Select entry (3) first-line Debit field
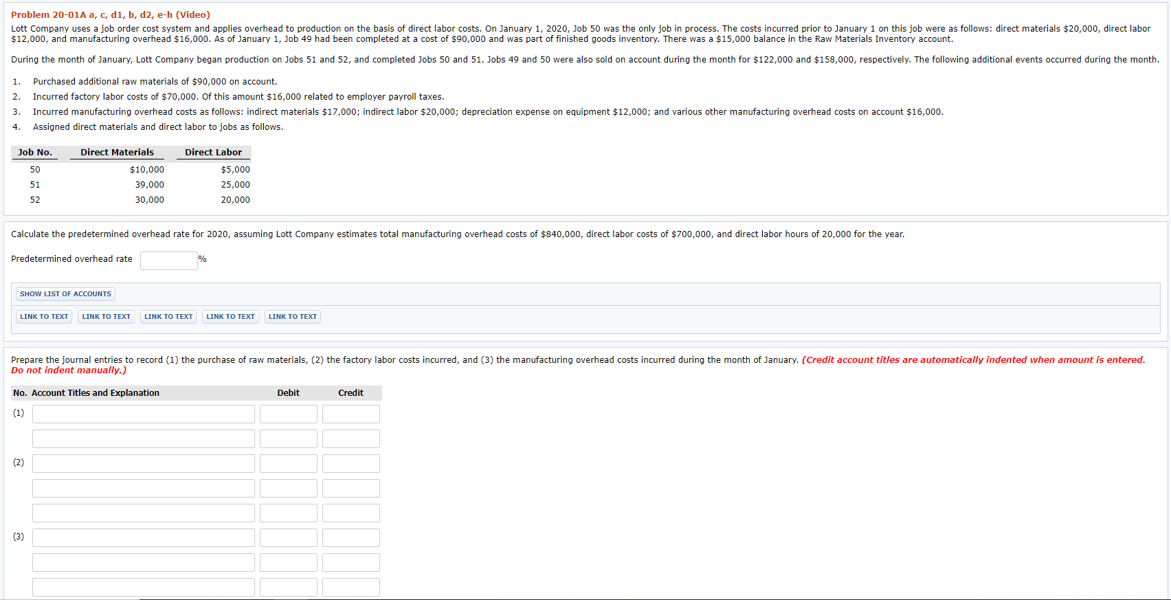The height and width of the screenshot is (600, 1171). [289, 537]
